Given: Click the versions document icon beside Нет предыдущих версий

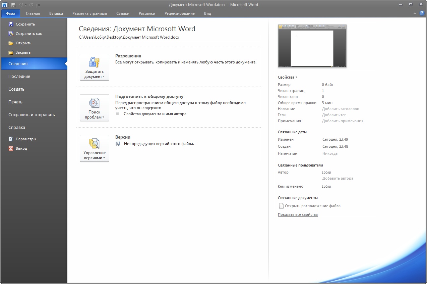Looking at the screenshot, I should click(118, 144).
